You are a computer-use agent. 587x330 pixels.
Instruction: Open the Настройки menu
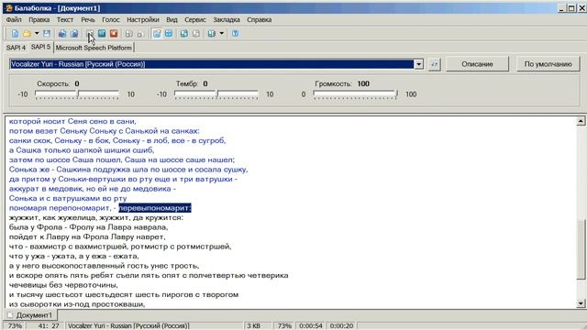[x=143, y=20]
